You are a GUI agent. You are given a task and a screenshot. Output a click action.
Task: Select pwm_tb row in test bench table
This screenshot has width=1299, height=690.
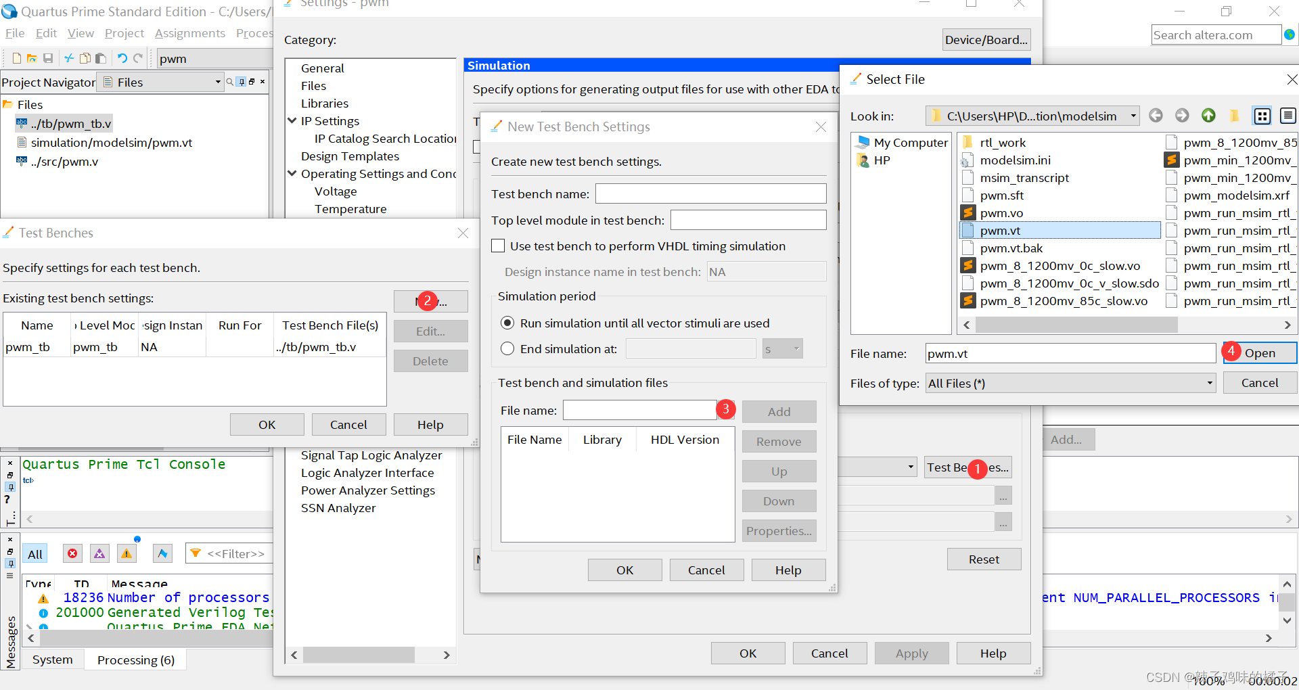195,347
